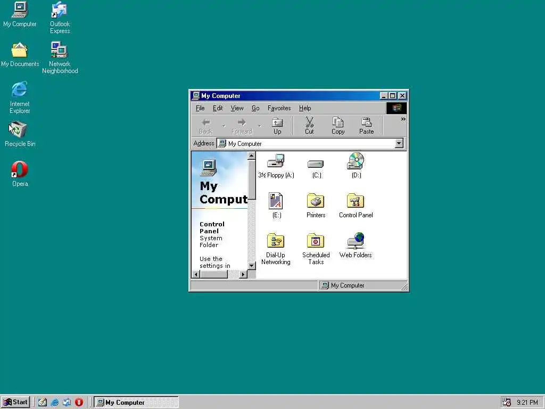
Task: Select Internet Explorer desktop icon
Action: click(x=20, y=98)
